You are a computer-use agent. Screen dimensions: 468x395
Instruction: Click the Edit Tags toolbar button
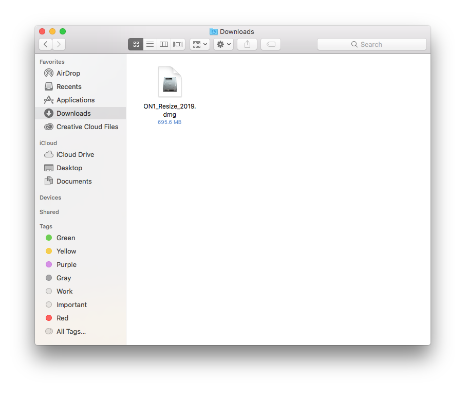(x=271, y=44)
